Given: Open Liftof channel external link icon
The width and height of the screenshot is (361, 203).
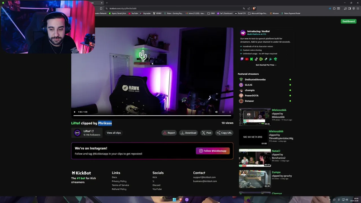Looking at the screenshot, I should (x=93, y=131).
